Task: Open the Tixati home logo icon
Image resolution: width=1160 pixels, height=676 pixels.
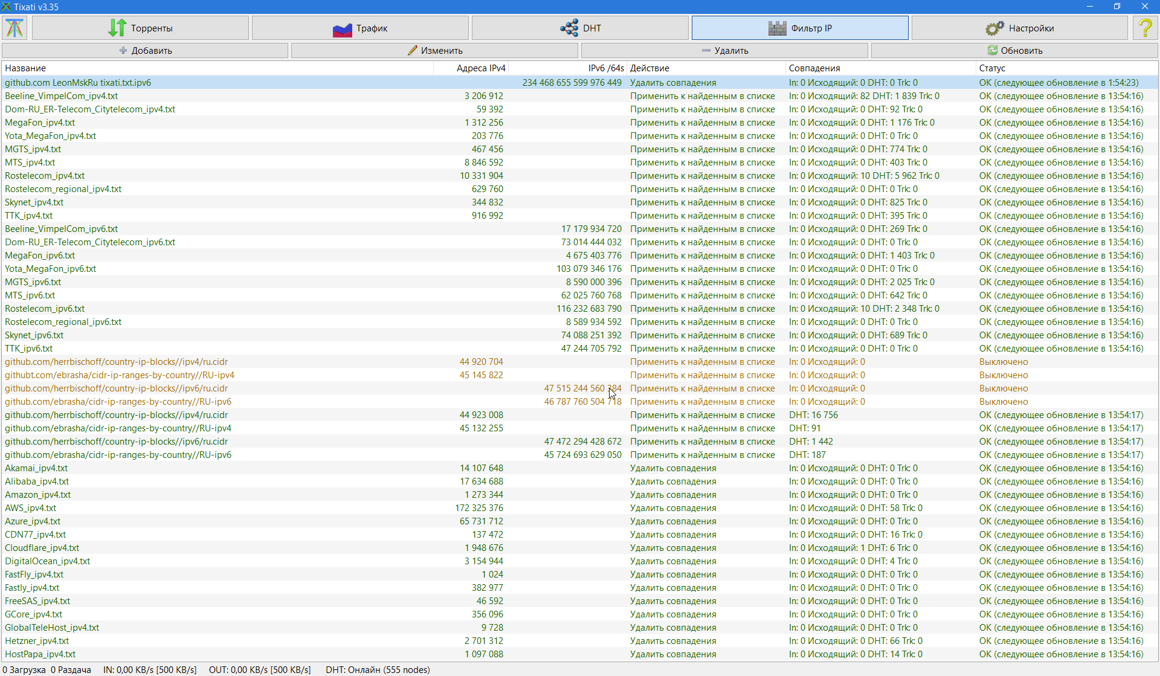Action: [15, 28]
